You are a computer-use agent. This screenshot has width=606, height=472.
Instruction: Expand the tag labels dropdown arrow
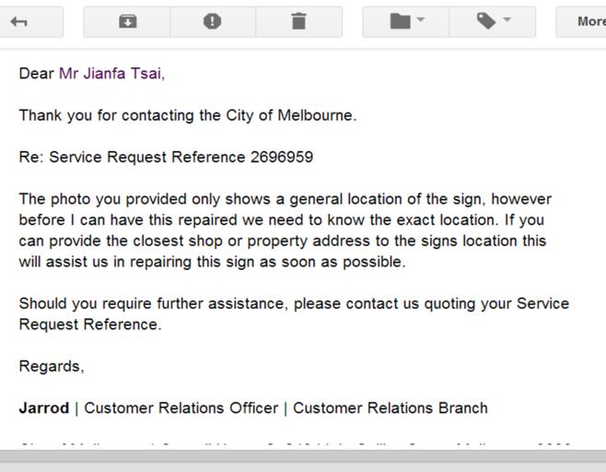[x=507, y=20]
